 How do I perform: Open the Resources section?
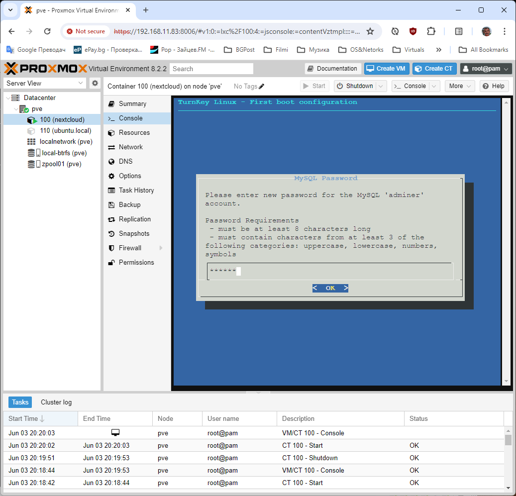[x=137, y=132]
